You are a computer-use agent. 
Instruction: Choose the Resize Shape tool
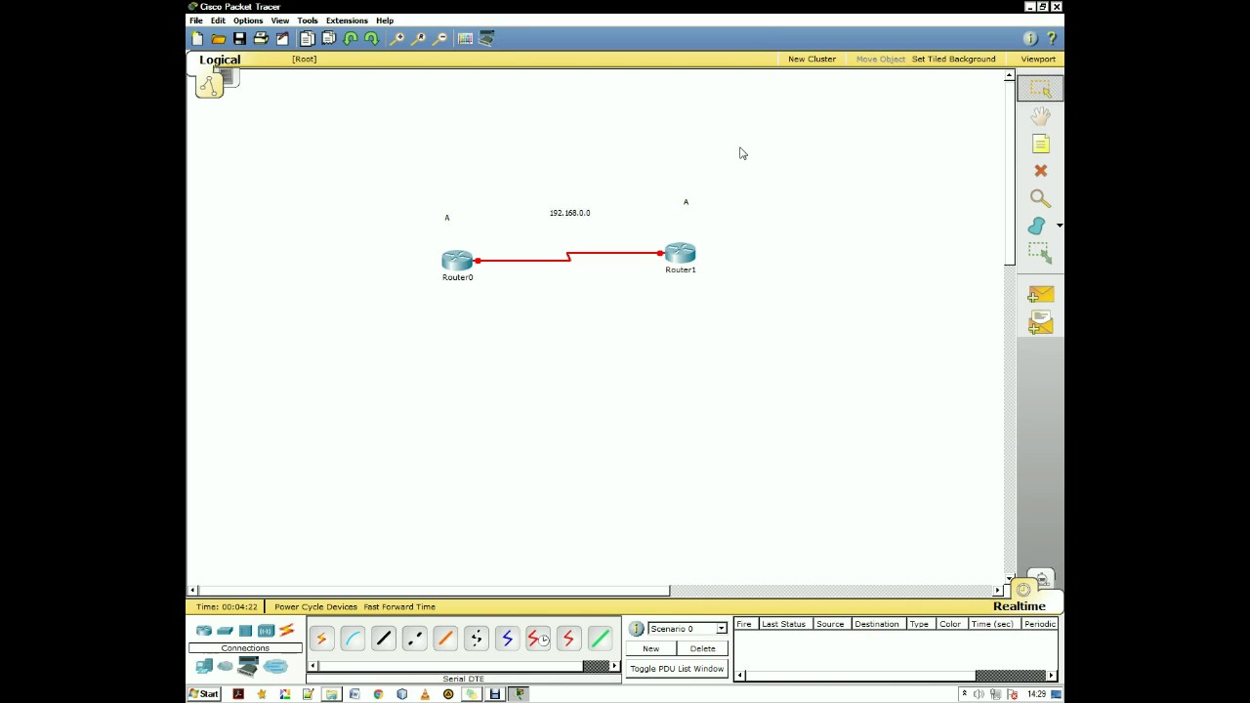(1040, 253)
